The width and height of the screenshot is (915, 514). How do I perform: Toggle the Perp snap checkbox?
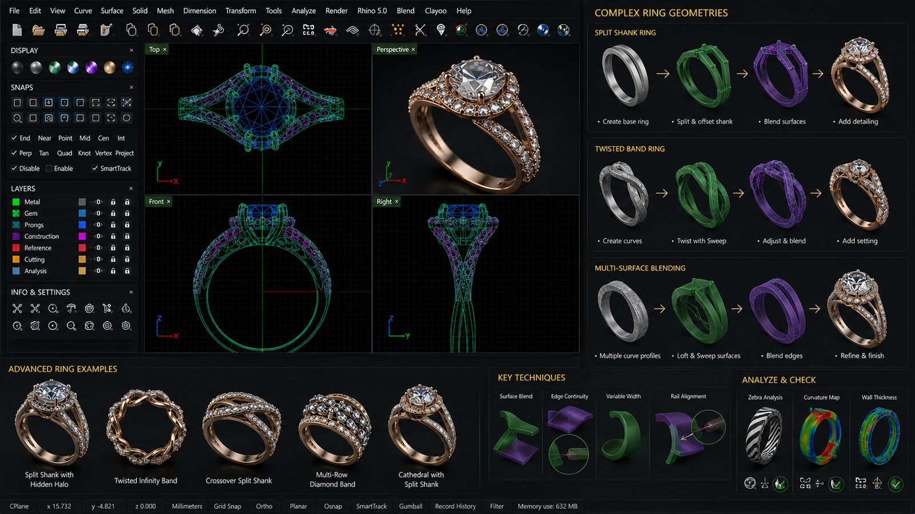point(14,153)
